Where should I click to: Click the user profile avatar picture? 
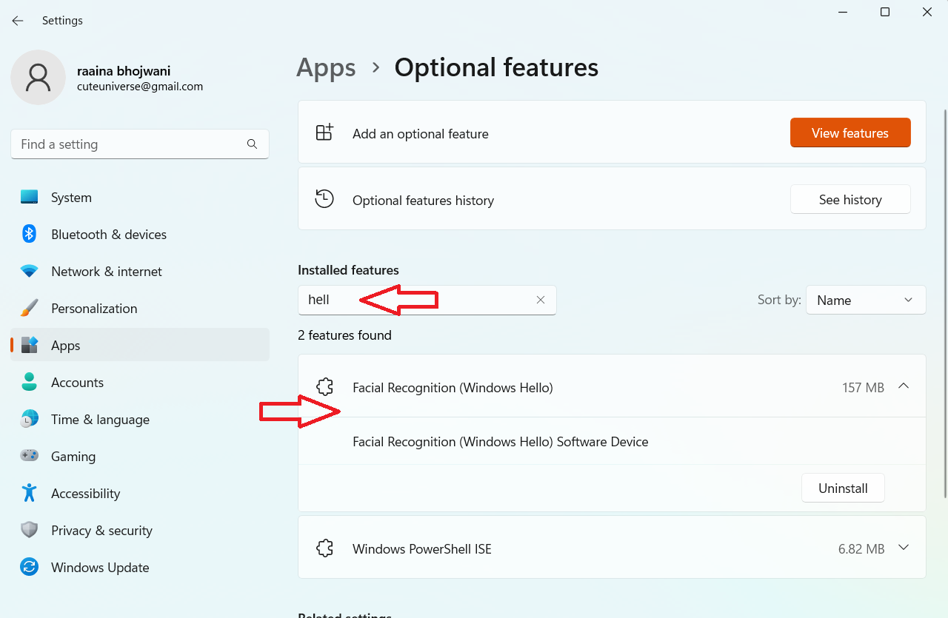click(x=38, y=77)
